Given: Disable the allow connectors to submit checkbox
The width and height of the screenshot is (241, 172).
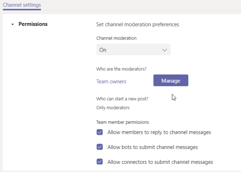Looking at the screenshot, I should [x=100, y=162].
